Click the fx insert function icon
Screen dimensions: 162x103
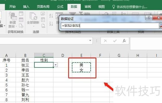point(124,41)
